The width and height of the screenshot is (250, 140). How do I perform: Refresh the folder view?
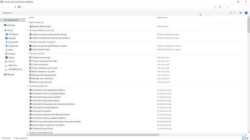[220, 7]
